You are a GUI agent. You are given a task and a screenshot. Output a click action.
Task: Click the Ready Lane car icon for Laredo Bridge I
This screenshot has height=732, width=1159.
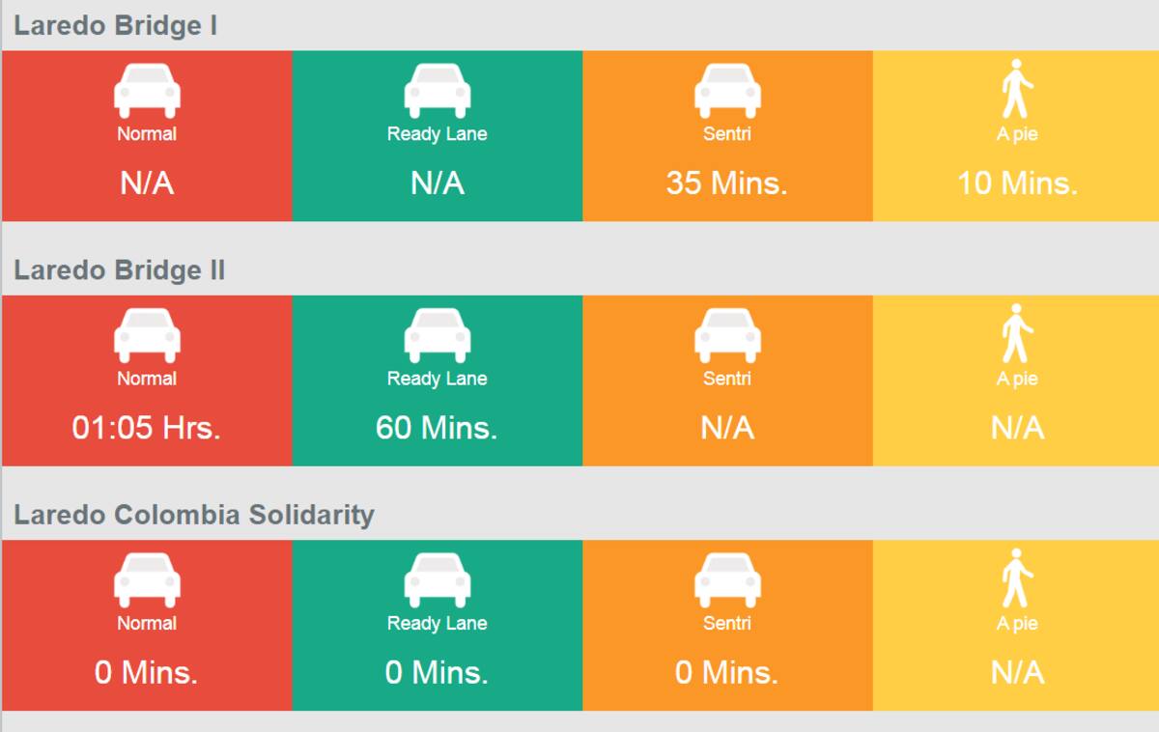[x=438, y=91]
